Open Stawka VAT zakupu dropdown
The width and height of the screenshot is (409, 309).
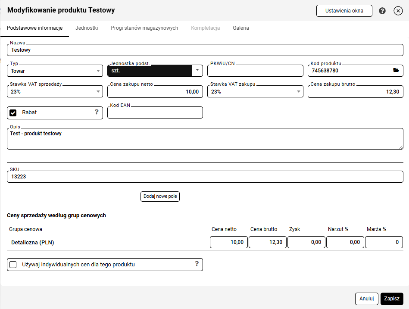298,91
